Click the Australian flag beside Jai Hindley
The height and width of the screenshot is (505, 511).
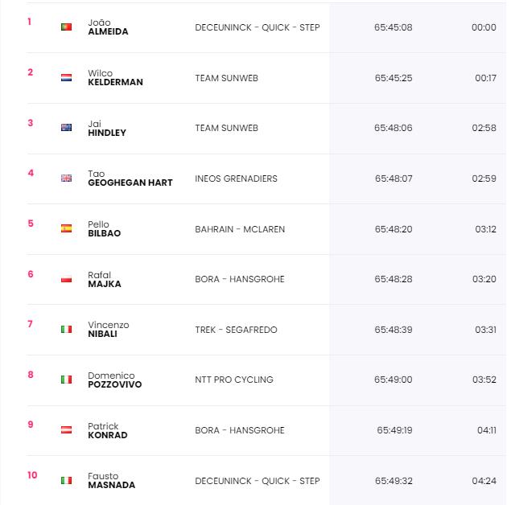[x=67, y=128]
